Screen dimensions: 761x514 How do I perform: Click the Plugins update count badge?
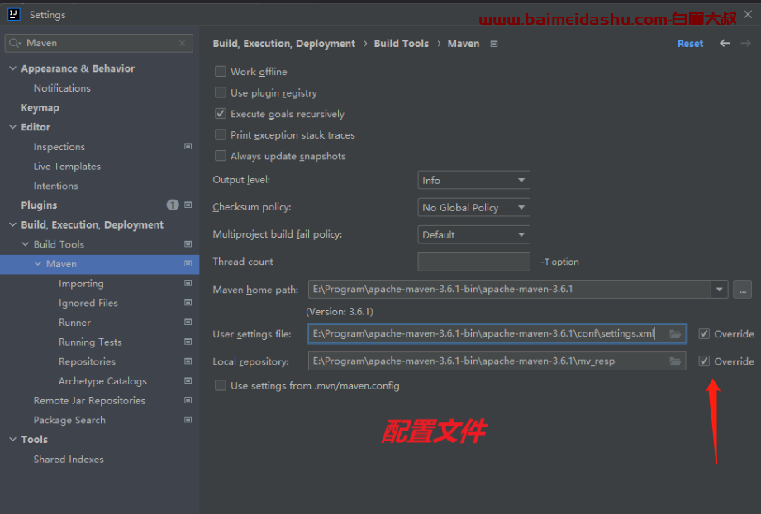pyautogui.click(x=173, y=205)
